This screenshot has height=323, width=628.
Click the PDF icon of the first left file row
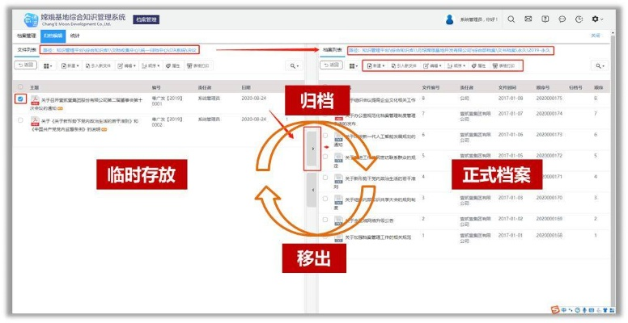[35, 99]
